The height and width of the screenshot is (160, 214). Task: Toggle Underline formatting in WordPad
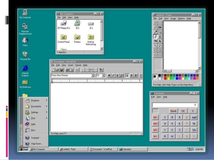click(x=117, y=75)
